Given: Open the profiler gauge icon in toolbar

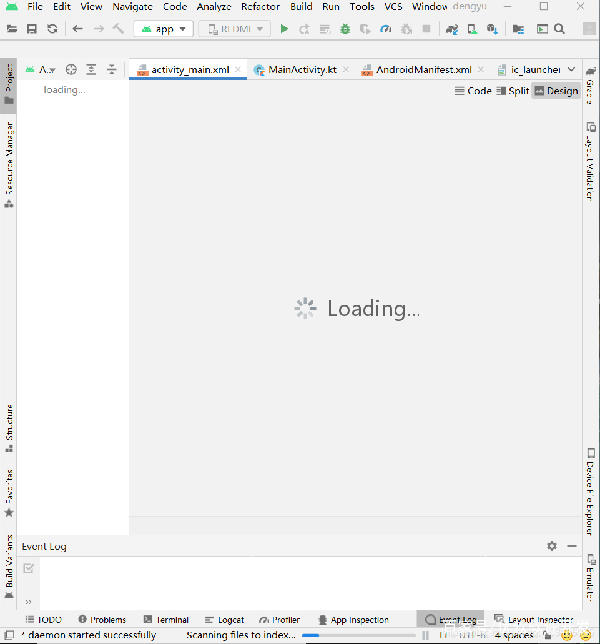Looking at the screenshot, I should click(x=386, y=29).
